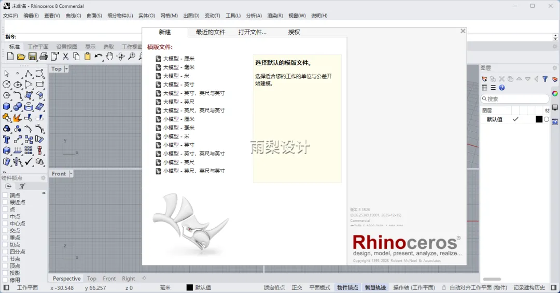Screen dimensions: 560x293
Task: Select the Rotate view tool
Action: 121,56
